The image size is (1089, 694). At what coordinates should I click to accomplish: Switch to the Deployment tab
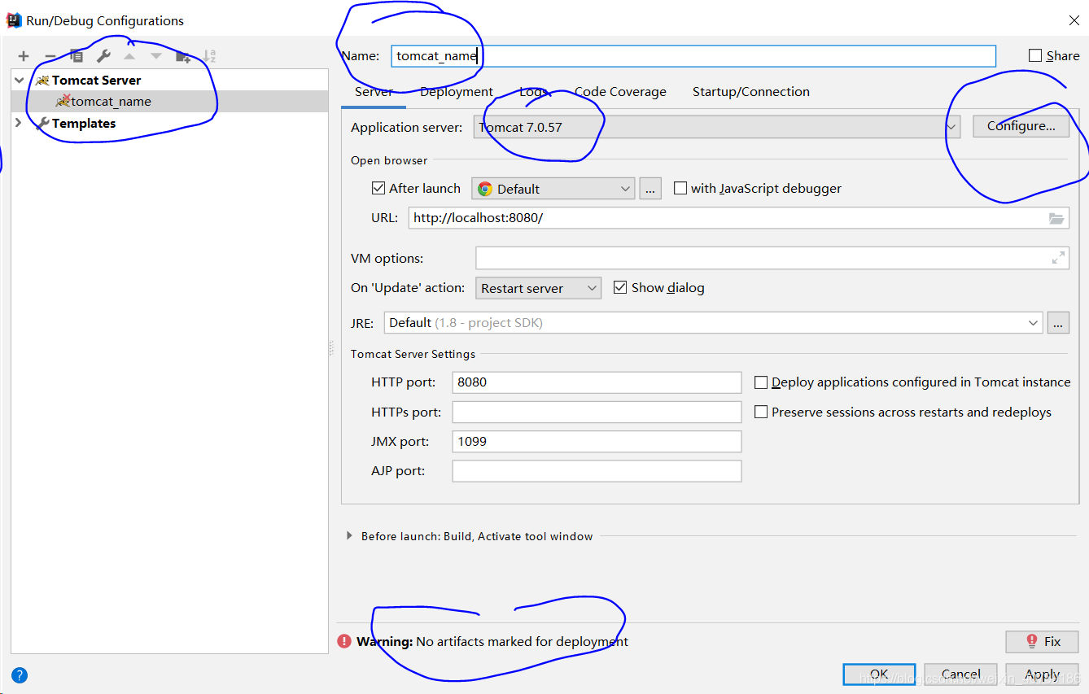[x=457, y=92]
